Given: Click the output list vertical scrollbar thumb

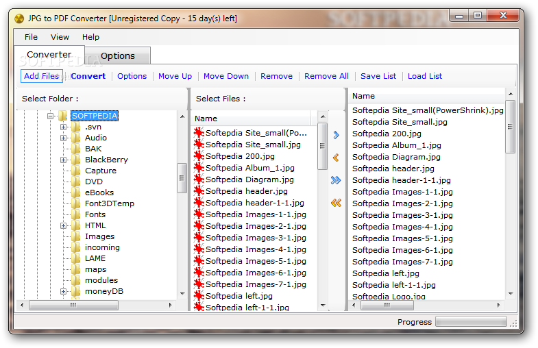Looking at the screenshot, I should (x=510, y=127).
